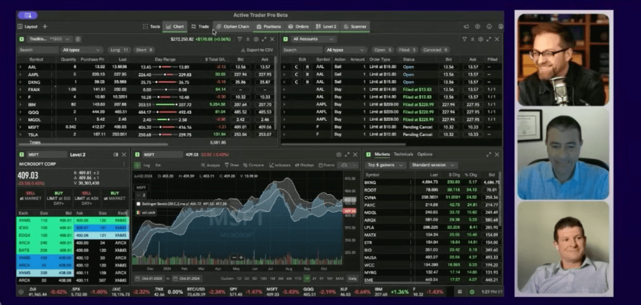This screenshot has width=641, height=305.
Task: Open AAL position row options menu
Action: 52,67
